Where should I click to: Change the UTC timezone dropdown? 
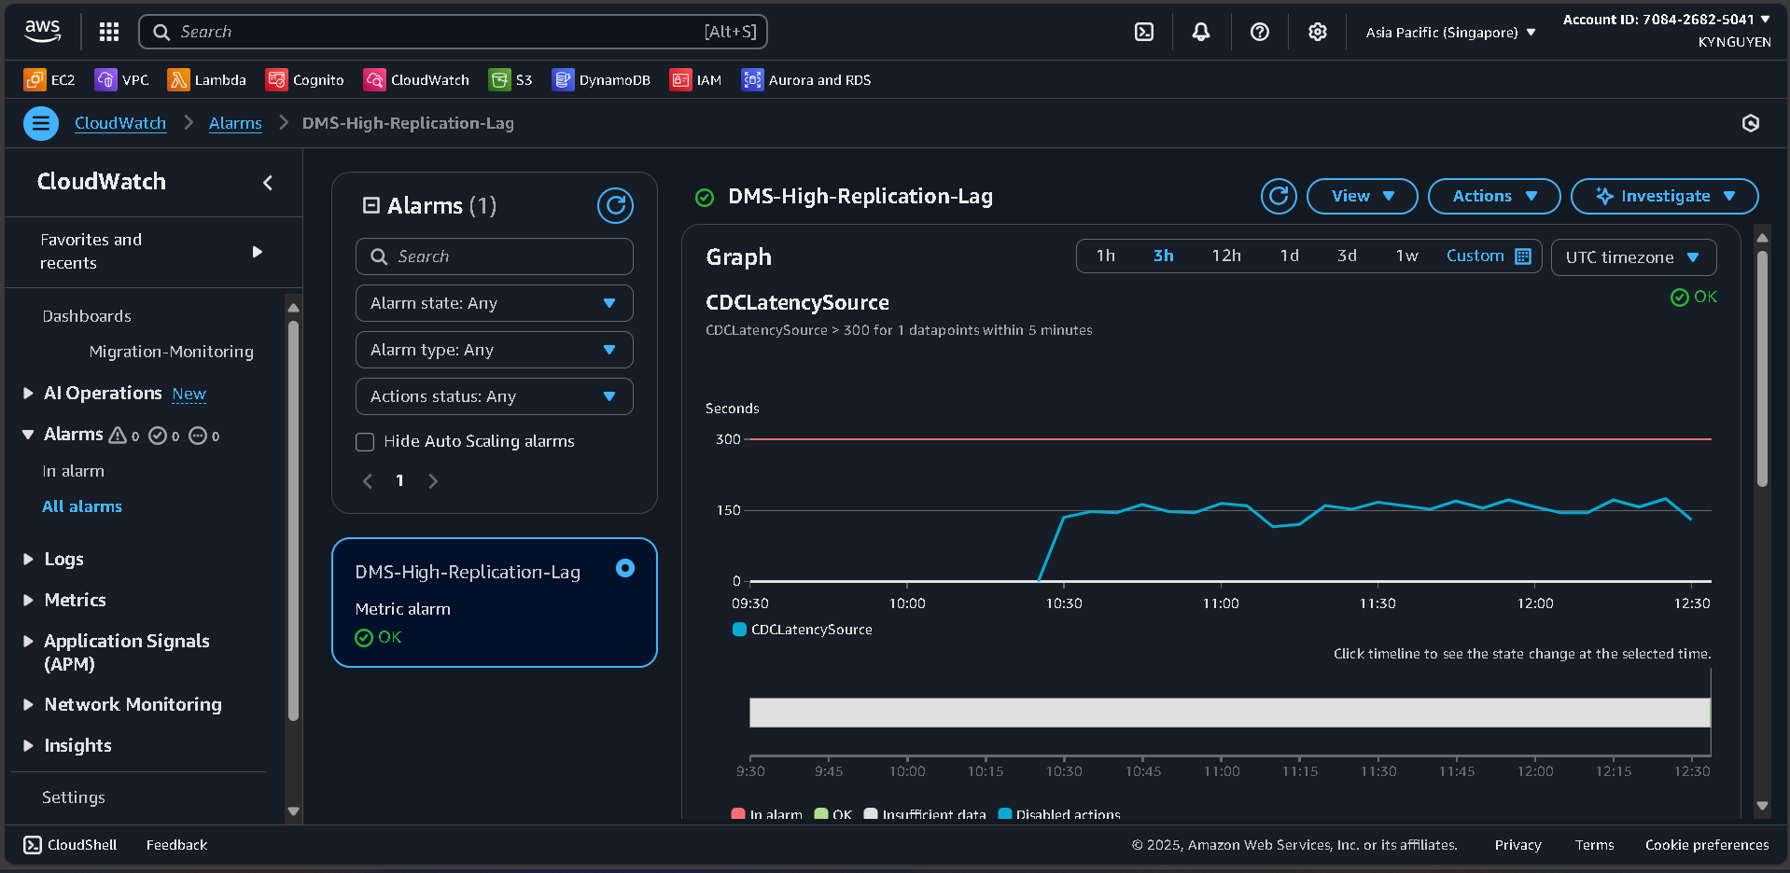point(1633,256)
